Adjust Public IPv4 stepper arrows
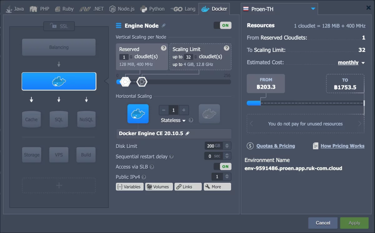 (227, 177)
